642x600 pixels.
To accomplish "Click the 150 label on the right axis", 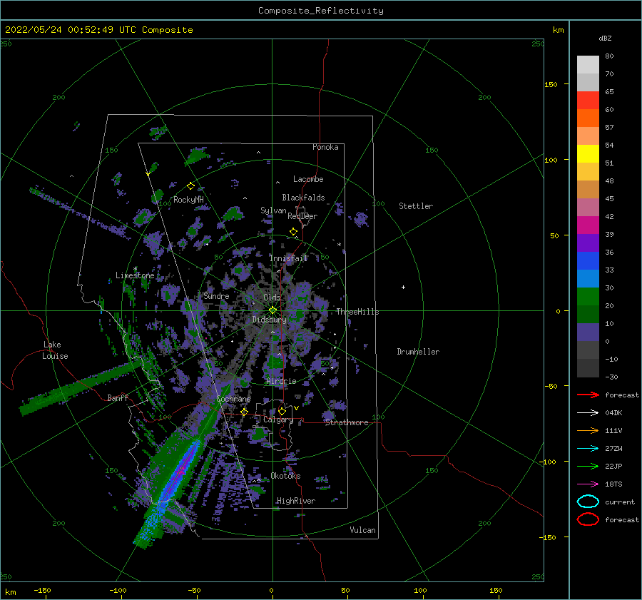I will click(551, 84).
